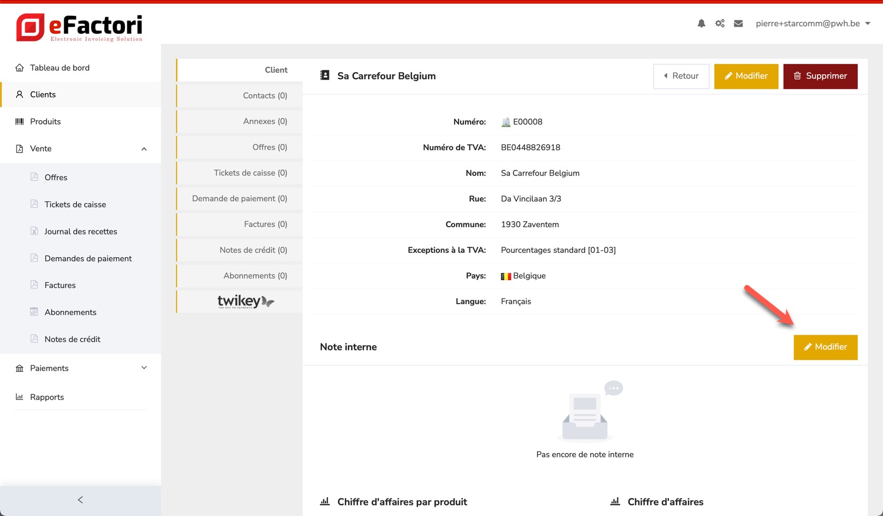Click the chart icon beside Rapports
This screenshot has height=516, width=883.
coord(20,397)
